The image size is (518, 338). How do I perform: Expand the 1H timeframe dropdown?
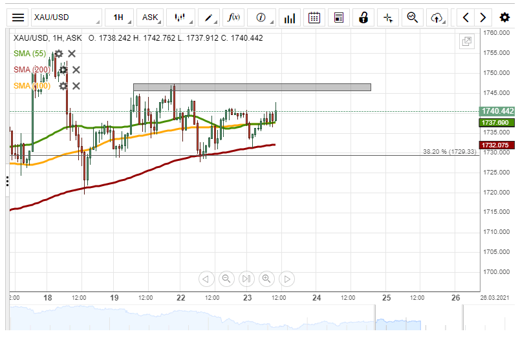tap(122, 17)
